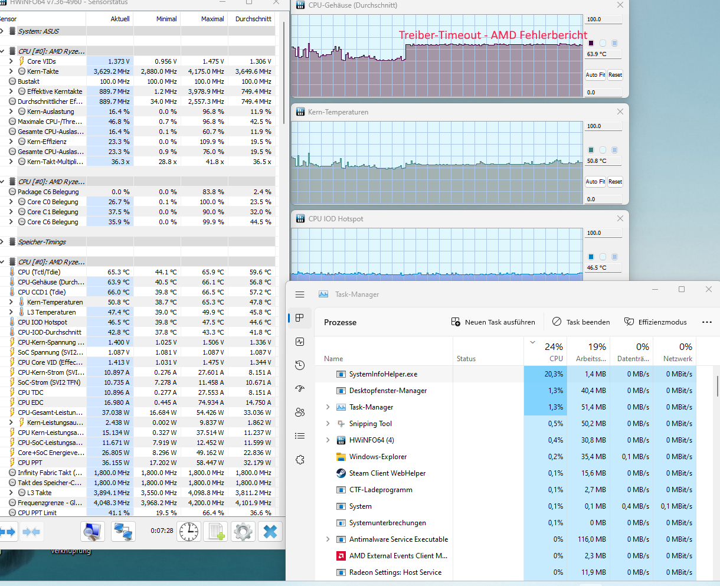Viewport: 720px width, 586px height.
Task: Open the Benutzer (users) sidebar icon
Action: [x=300, y=413]
